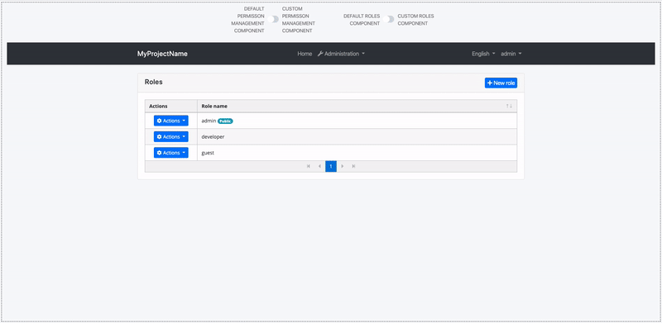Expand the English language dropdown
The image size is (662, 323).
click(483, 54)
